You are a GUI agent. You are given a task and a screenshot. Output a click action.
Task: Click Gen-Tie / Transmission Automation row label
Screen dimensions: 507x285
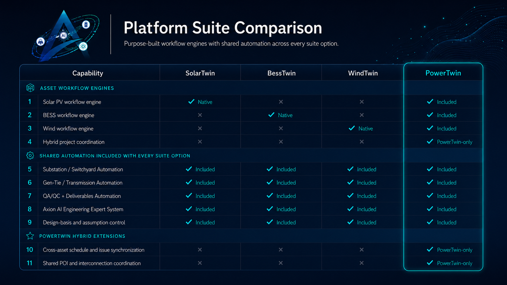click(x=83, y=183)
